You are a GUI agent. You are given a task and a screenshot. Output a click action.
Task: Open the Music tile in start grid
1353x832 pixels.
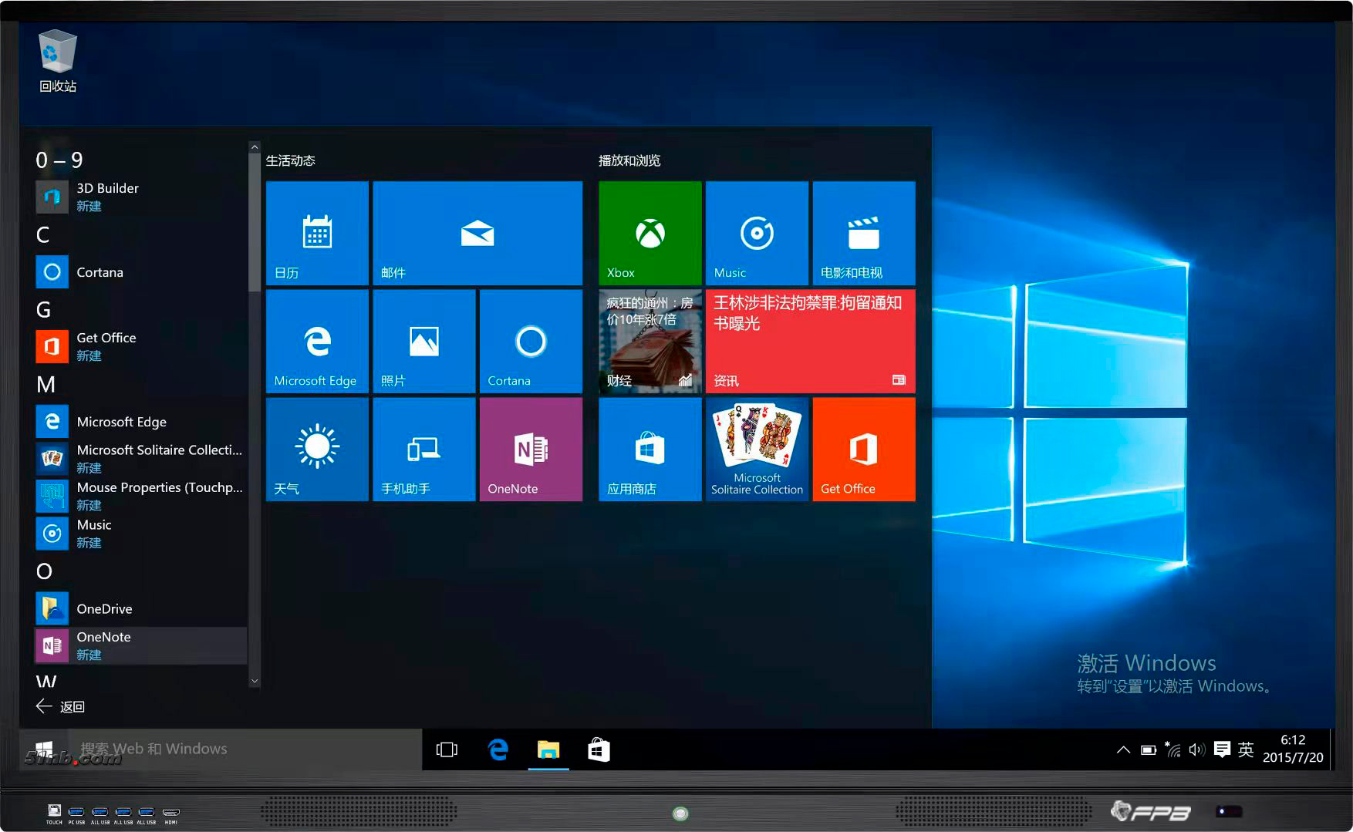coord(757,233)
